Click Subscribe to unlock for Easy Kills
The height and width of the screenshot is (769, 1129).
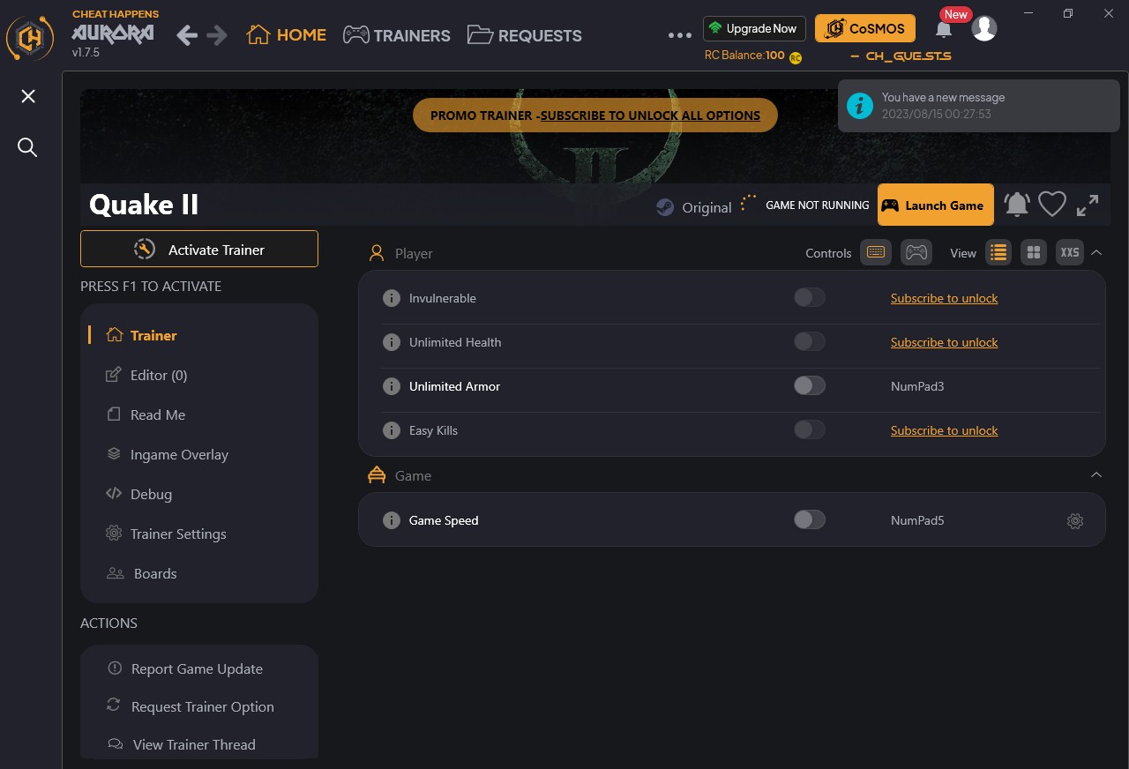[x=944, y=430]
